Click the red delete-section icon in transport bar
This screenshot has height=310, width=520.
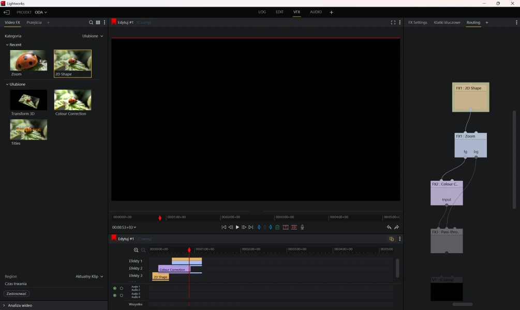coord(294,227)
